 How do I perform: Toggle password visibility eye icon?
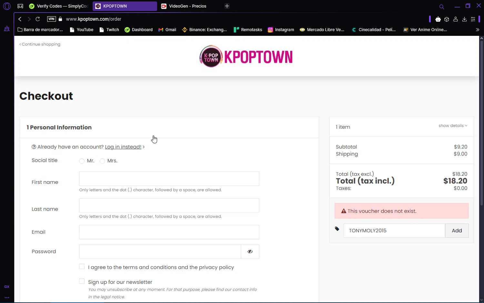(x=250, y=251)
